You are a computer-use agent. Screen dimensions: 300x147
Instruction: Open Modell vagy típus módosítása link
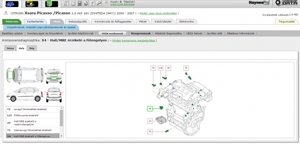(x=158, y=13)
